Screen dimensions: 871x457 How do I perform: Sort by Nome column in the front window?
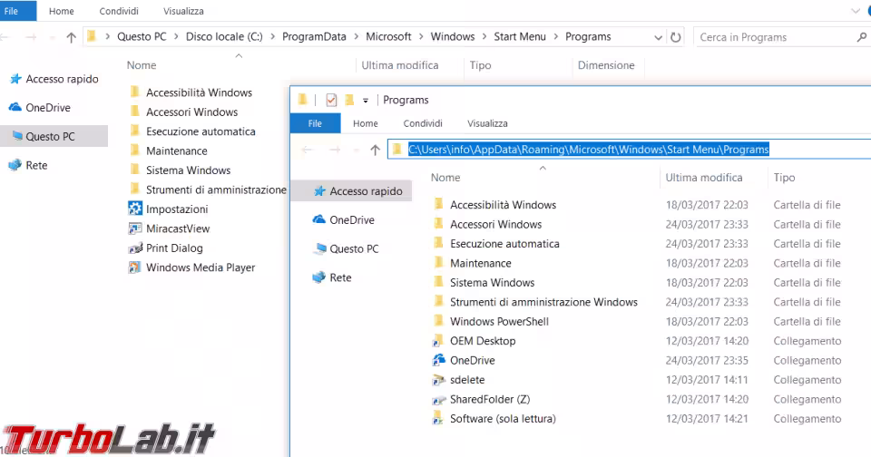(445, 178)
